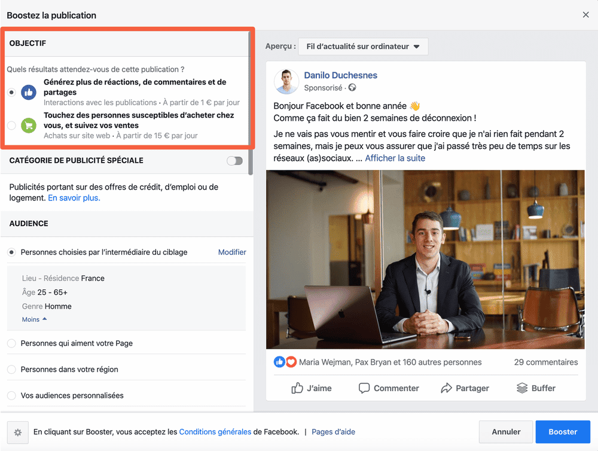Click Danilo Duchesnes profile picture

coord(286,81)
